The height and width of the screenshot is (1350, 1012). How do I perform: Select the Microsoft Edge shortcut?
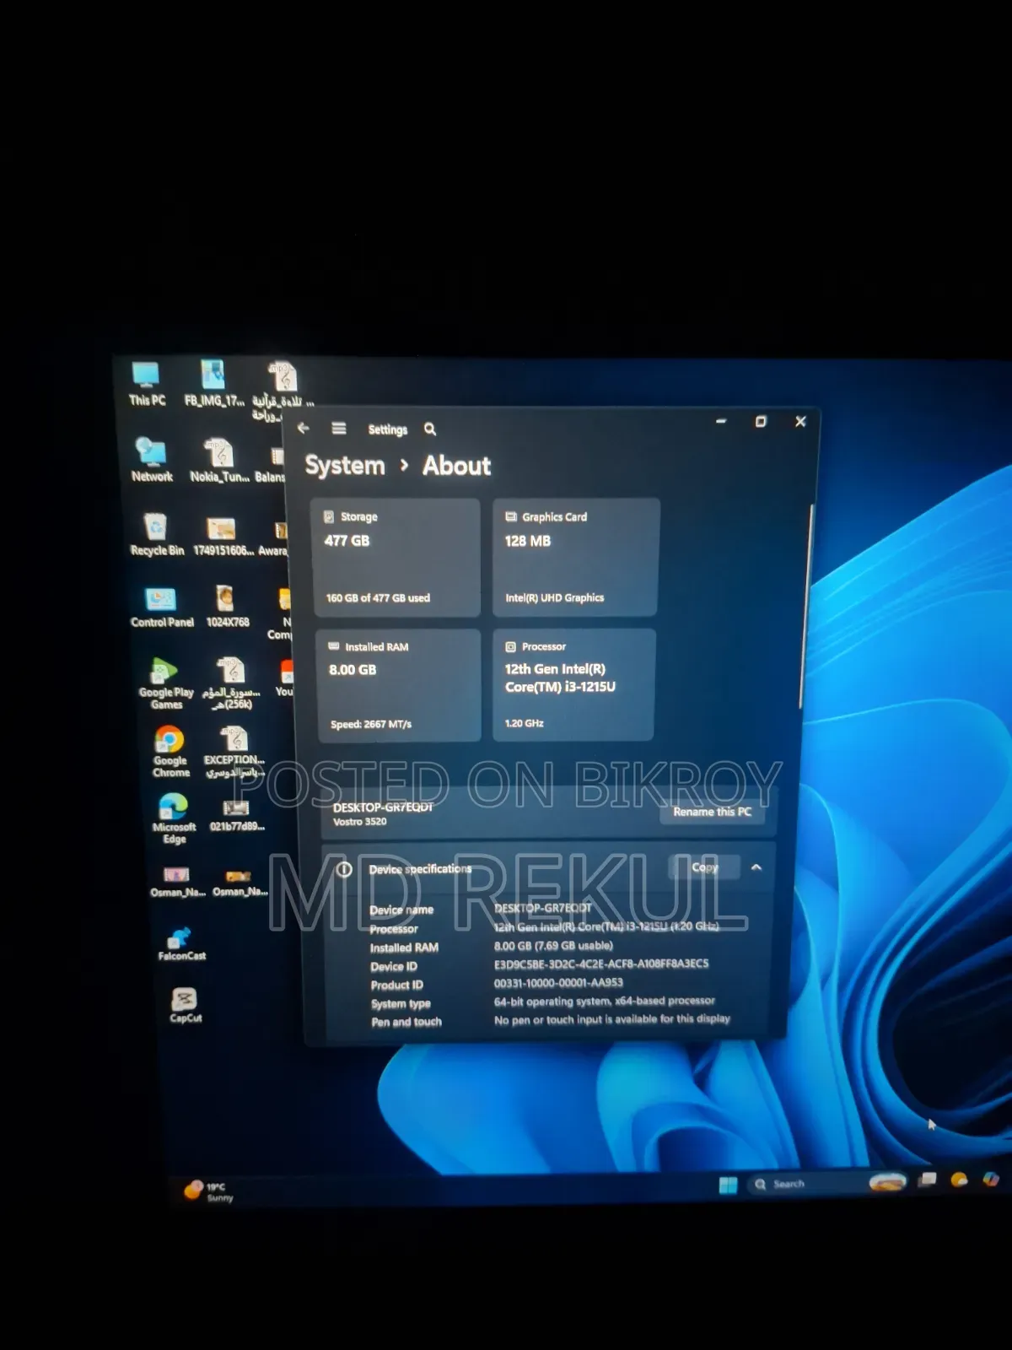coord(174,818)
